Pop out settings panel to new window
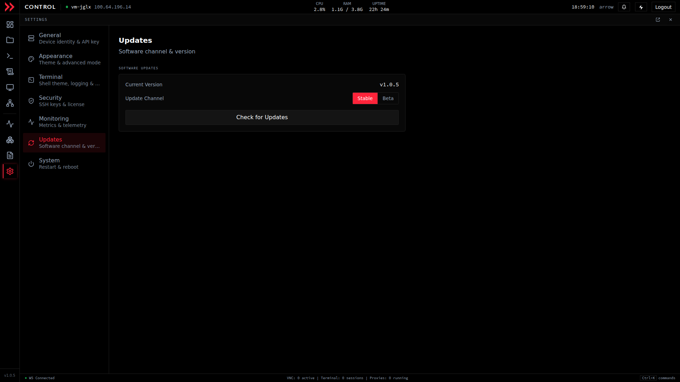 [658, 20]
